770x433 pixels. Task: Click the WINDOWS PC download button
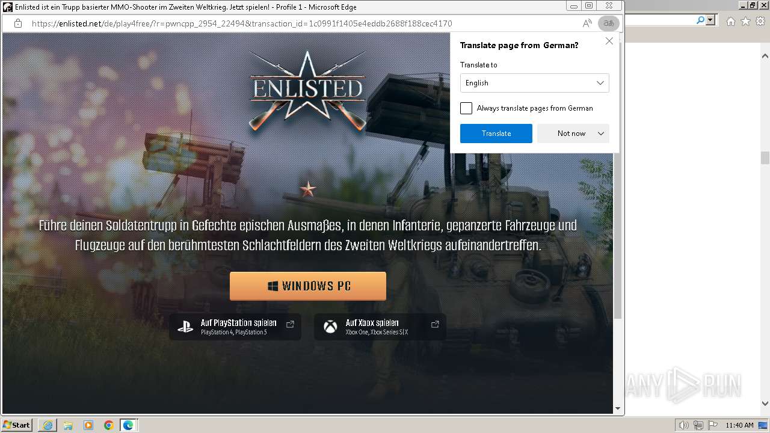308,286
